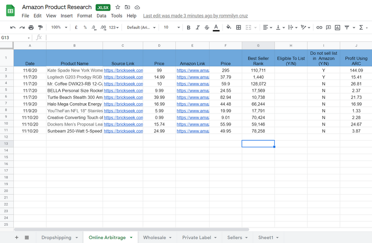Viewport: 372px width, 243px height.
Task: Open the fill color picker
Action: click(x=229, y=27)
